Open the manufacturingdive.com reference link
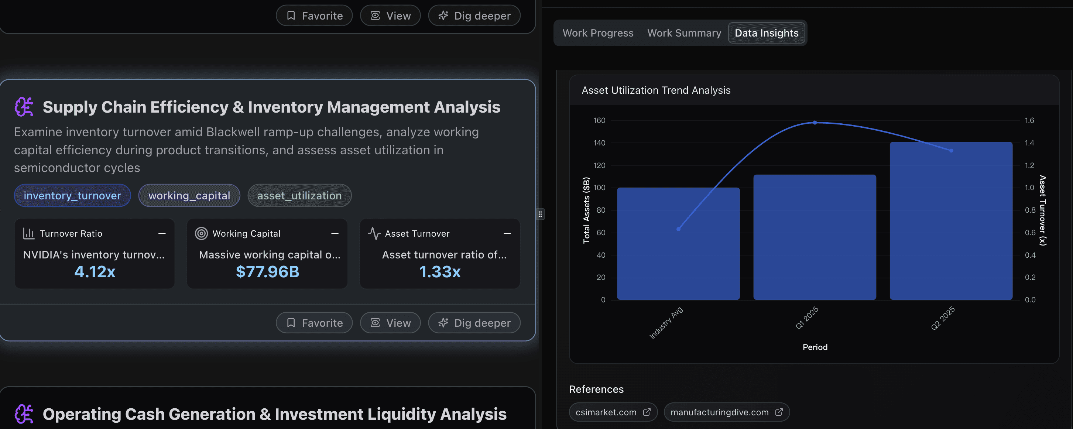Viewport: 1073px width, 429px height. point(726,412)
